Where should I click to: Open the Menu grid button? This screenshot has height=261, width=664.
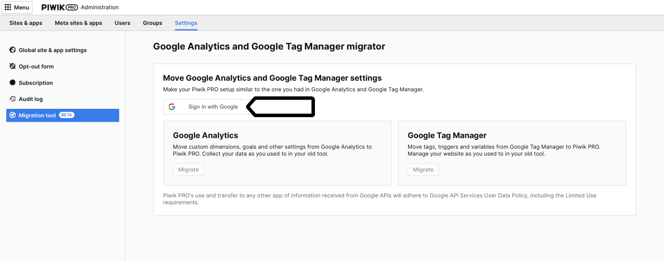point(17,7)
